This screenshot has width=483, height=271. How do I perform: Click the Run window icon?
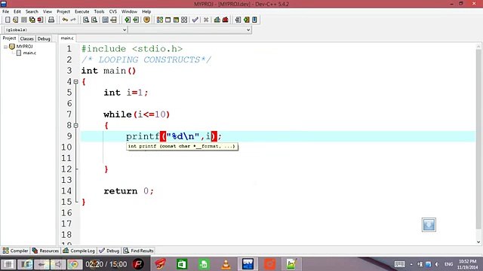click(x=168, y=20)
